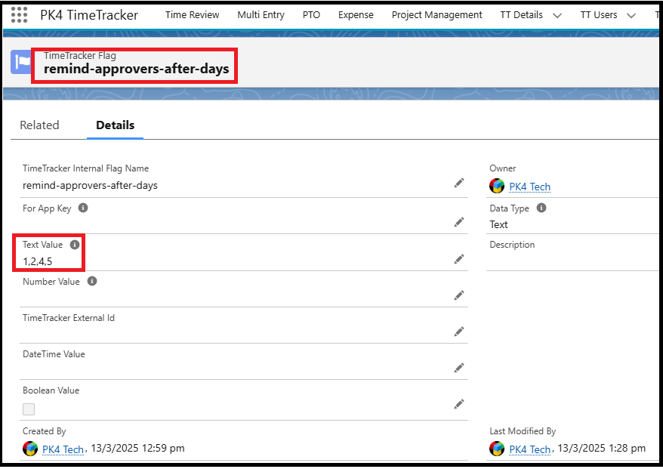Open Owner PK4 Tech link

click(x=530, y=187)
